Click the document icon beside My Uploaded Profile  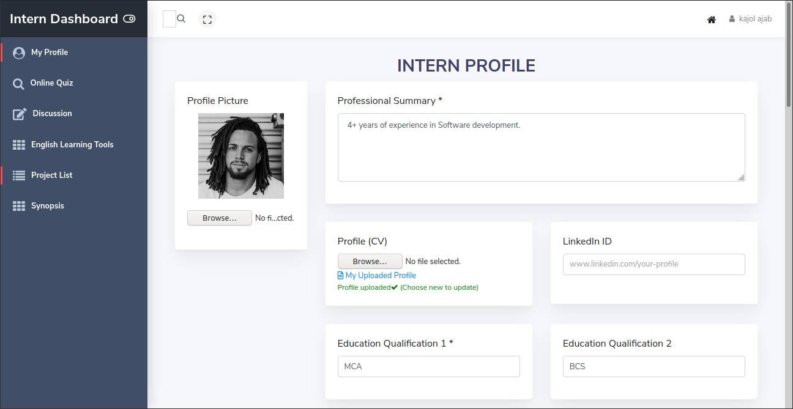[340, 276]
